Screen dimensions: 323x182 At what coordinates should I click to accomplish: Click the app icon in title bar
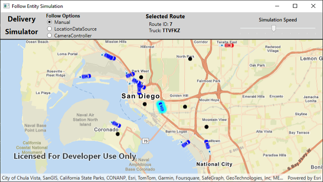[6, 6]
